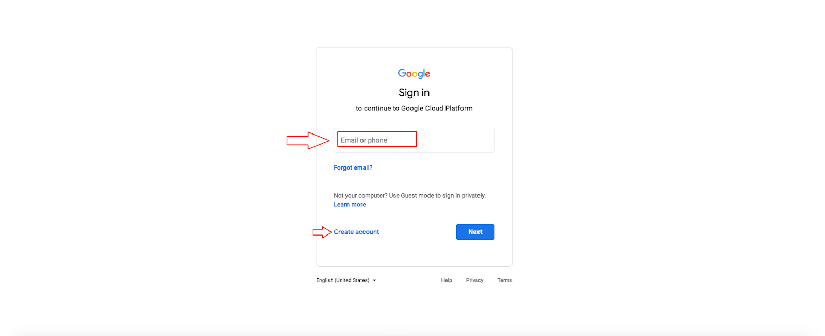Image resolution: width=825 pixels, height=336 pixels.
Task: Open the English (United States) language selector
Action: coord(346,280)
